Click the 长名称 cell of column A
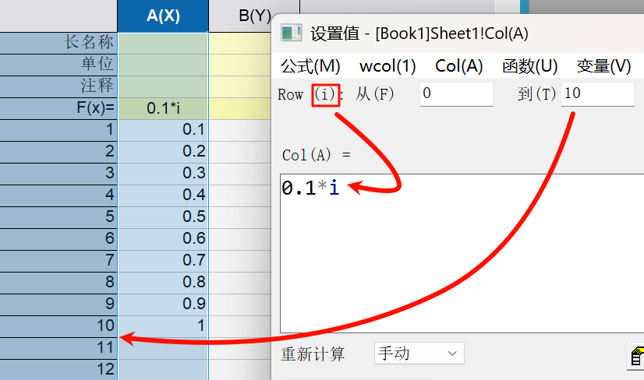644x380 pixels. [x=163, y=43]
